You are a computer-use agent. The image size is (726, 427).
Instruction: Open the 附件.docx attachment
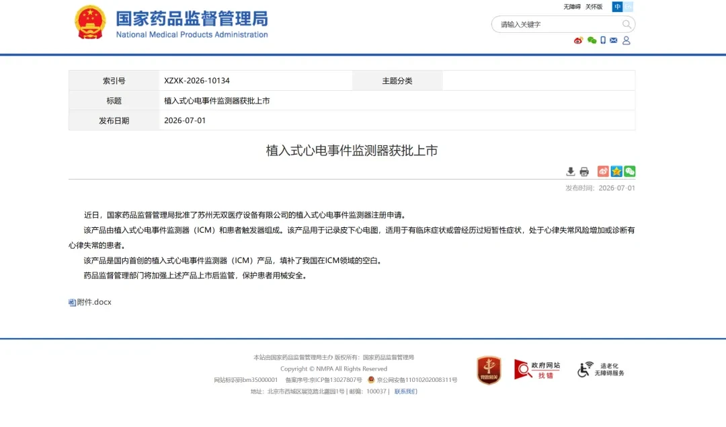90,302
